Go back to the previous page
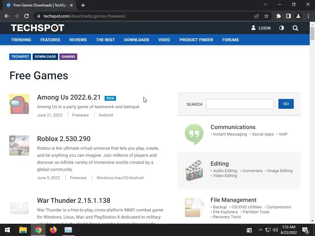 click(x=7, y=16)
